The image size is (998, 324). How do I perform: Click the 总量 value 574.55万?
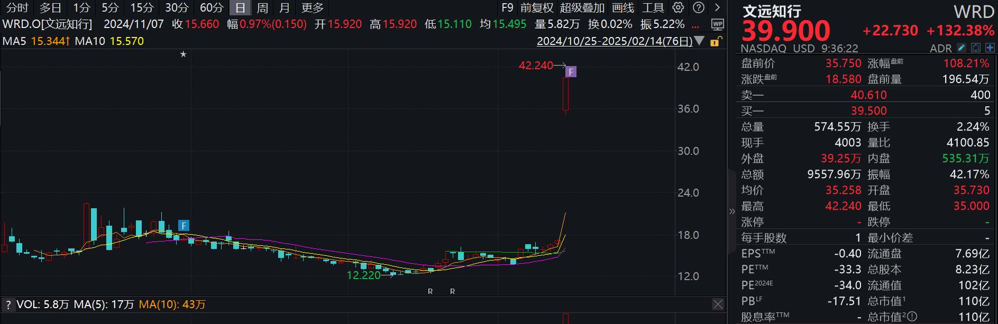tap(838, 127)
